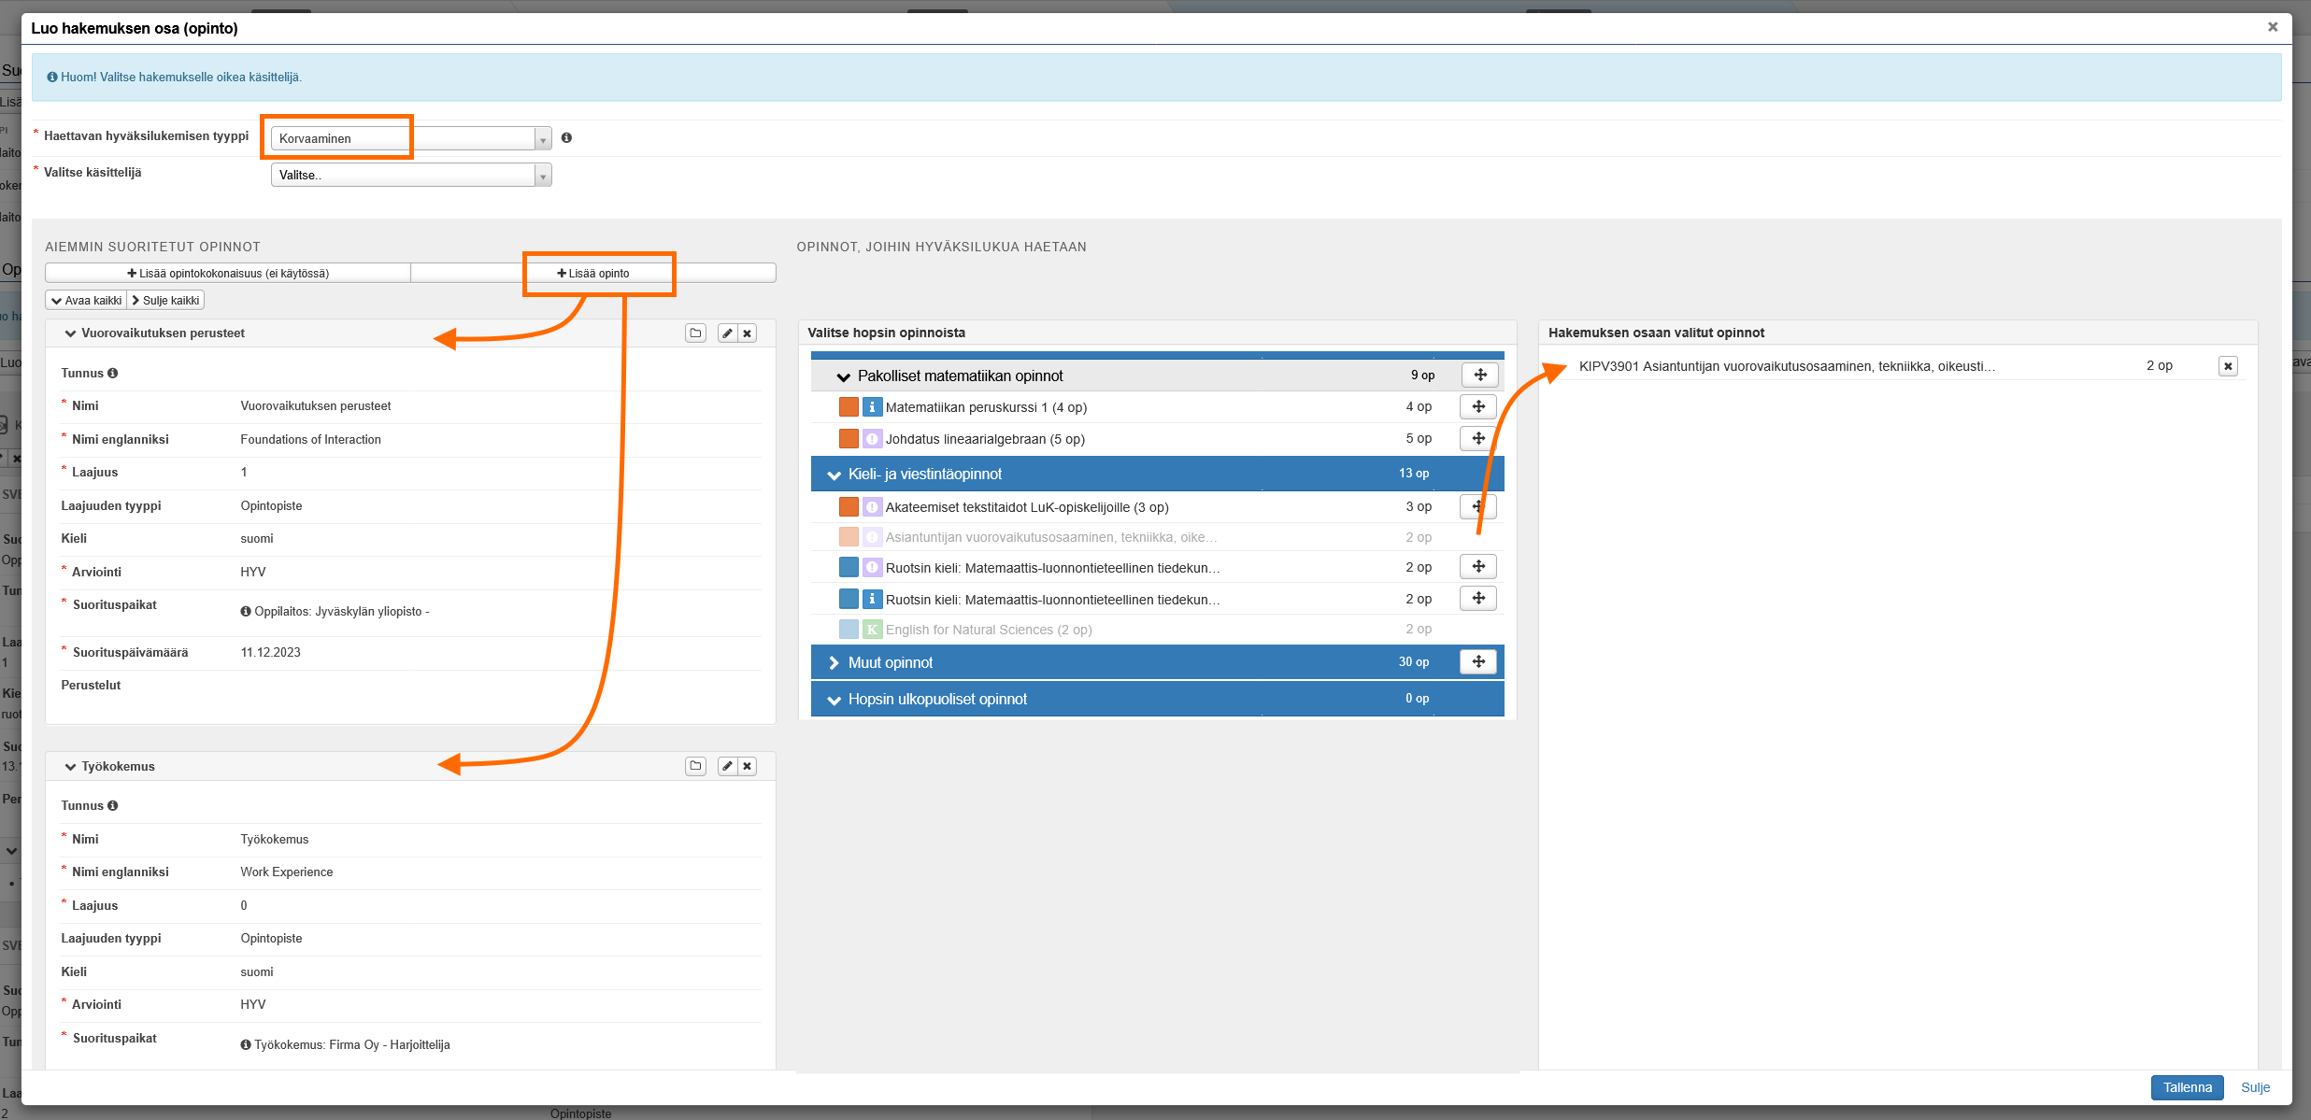Click Lisää opinto button

(x=593, y=274)
